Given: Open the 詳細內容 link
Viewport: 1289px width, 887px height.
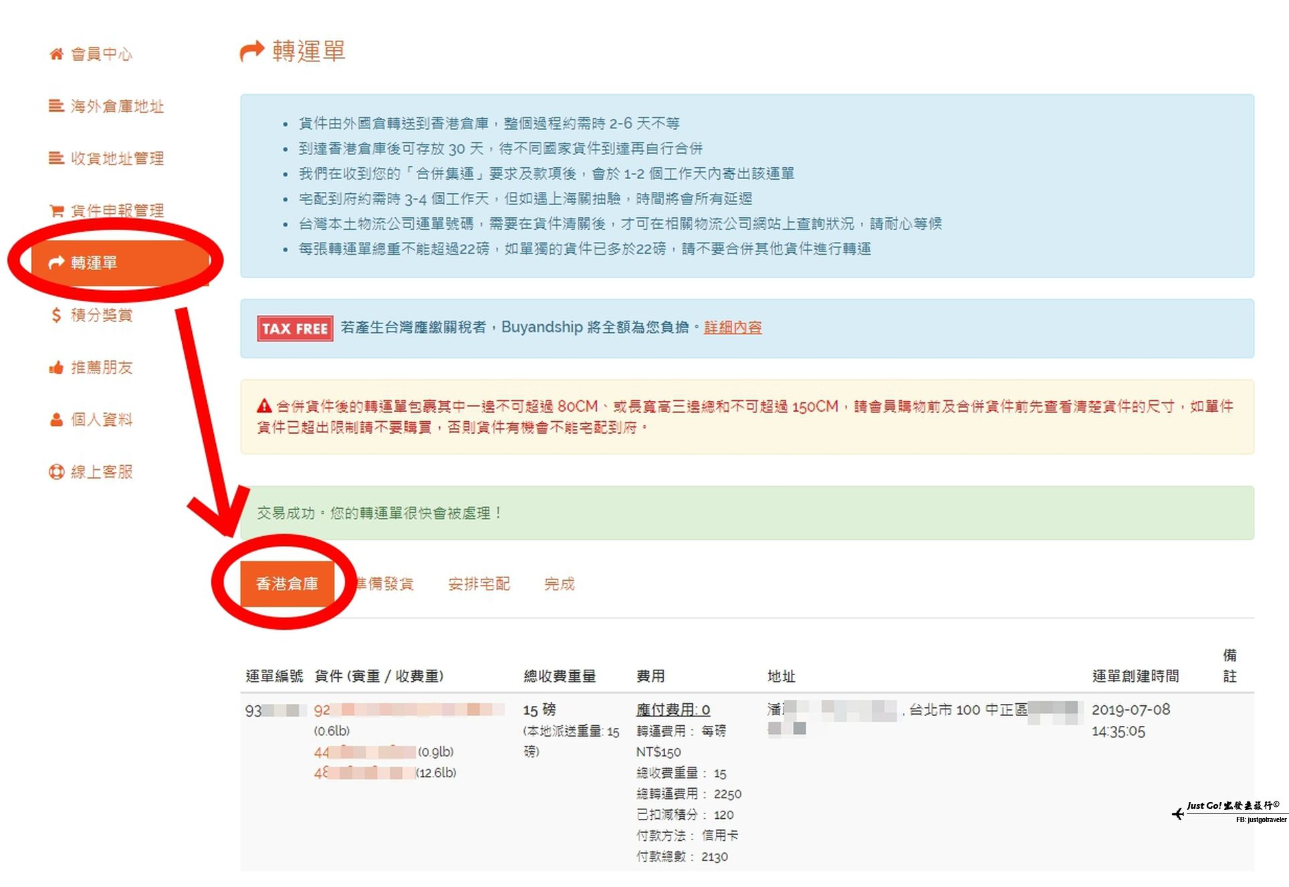Looking at the screenshot, I should pyautogui.click(x=731, y=328).
